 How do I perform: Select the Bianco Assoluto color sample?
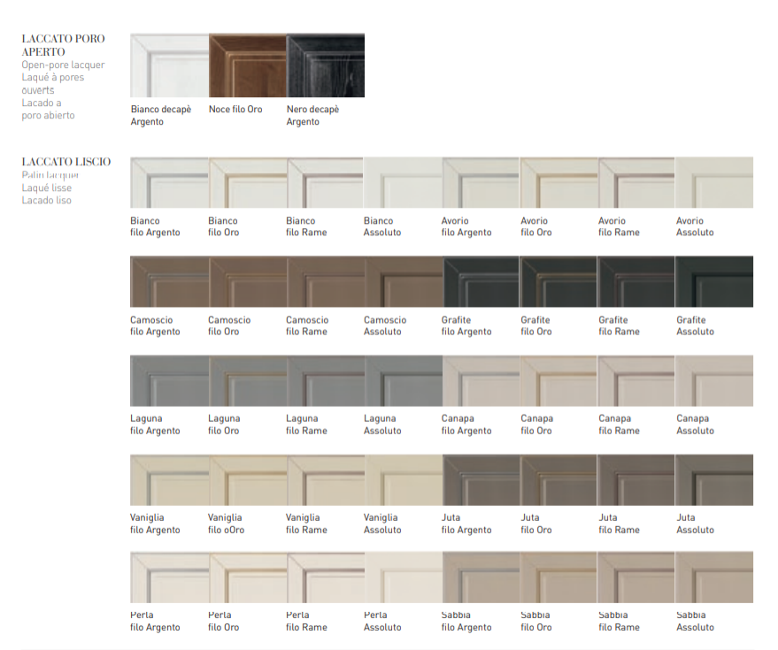(403, 183)
